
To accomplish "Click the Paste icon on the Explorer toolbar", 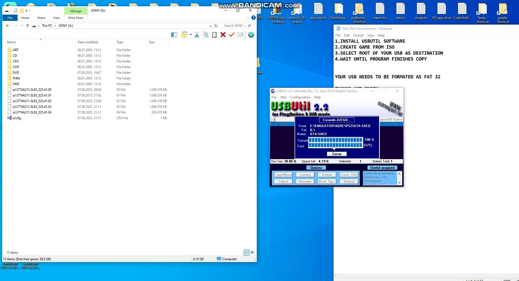I will click(x=214, y=35).
